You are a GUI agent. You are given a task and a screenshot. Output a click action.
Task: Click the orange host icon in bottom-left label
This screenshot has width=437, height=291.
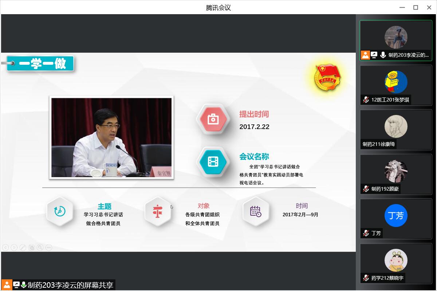7,285
